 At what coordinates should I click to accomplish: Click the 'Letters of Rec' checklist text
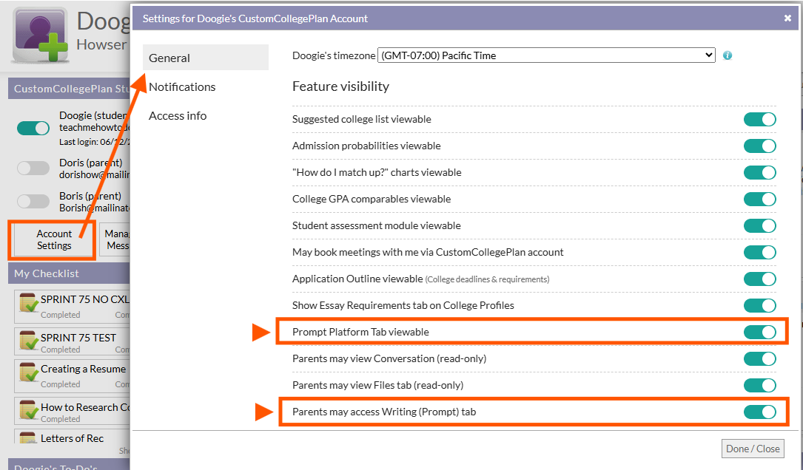(73, 438)
